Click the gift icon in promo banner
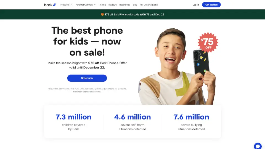This screenshot has height=149, width=265. click(102, 15)
